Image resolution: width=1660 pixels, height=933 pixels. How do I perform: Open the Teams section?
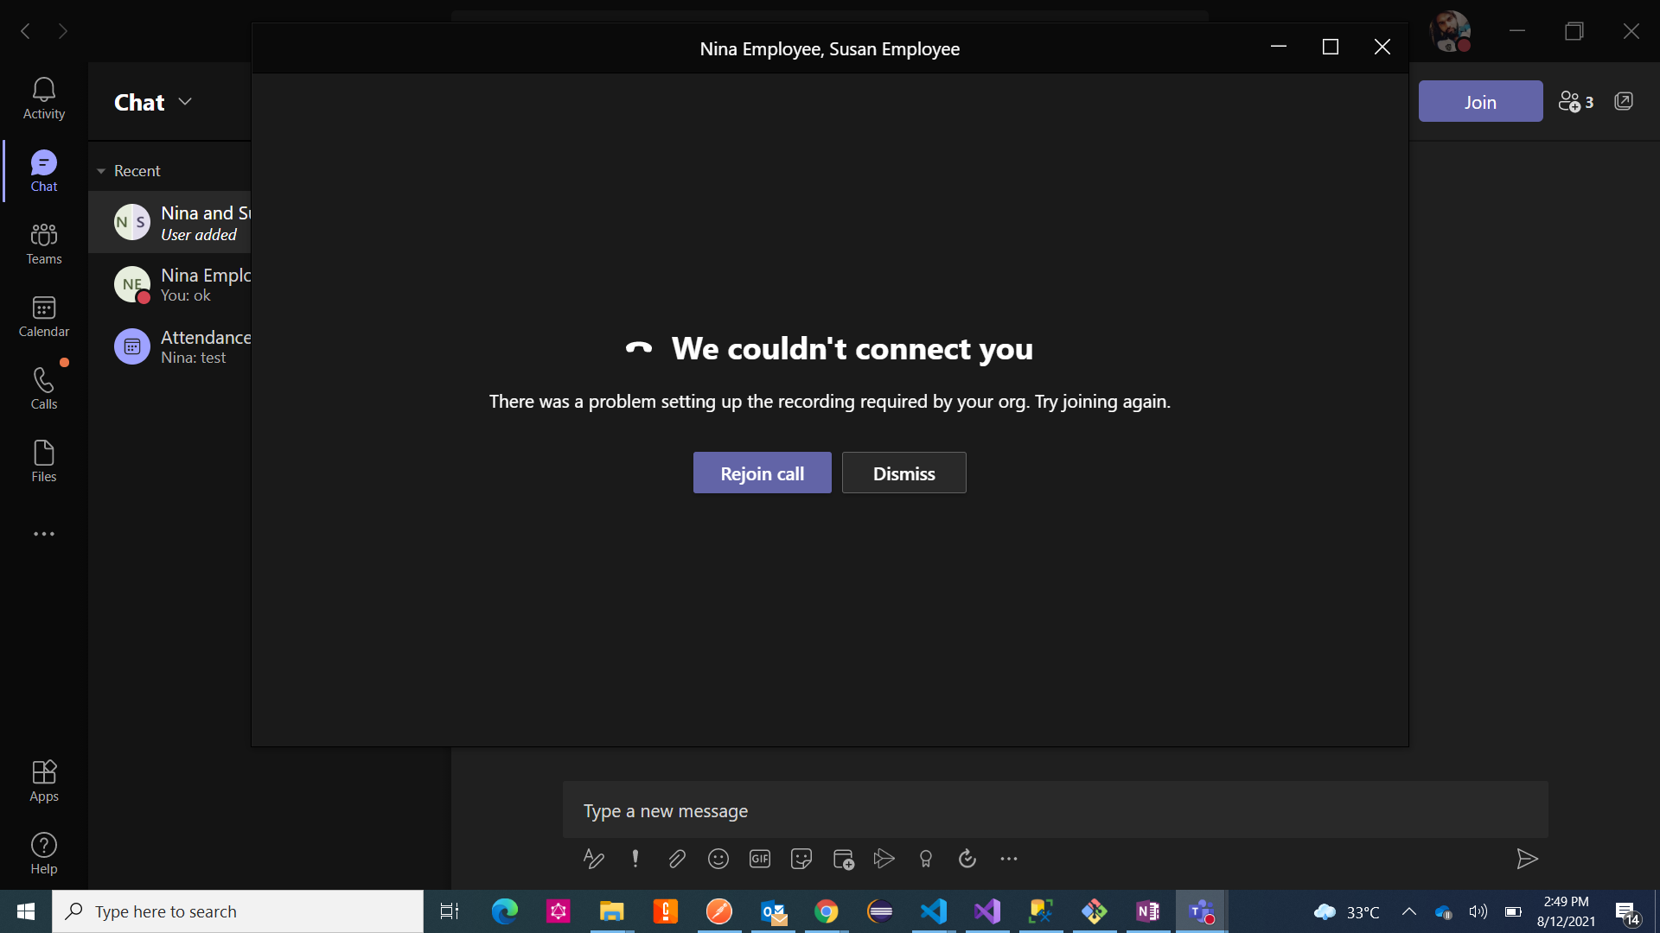[x=43, y=243]
